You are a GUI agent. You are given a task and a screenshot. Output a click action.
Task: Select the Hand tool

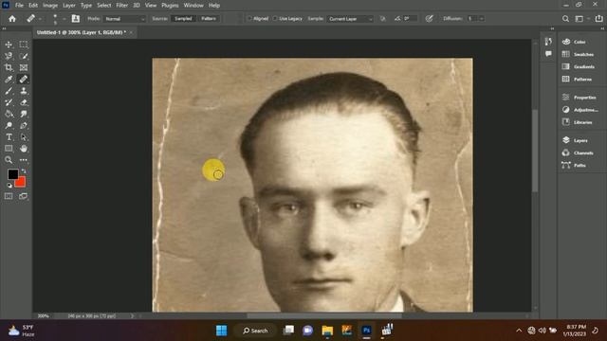(x=24, y=149)
